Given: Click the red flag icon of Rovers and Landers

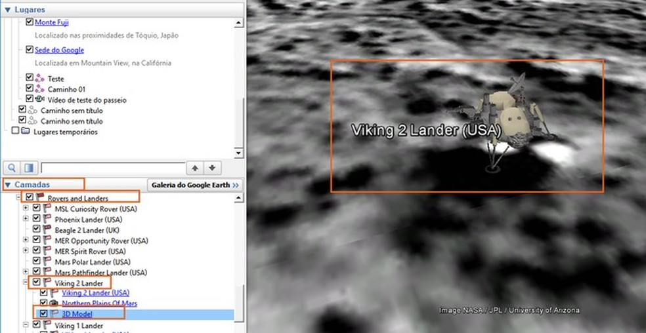Looking at the screenshot, I should pyautogui.click(x=40, y=197).
